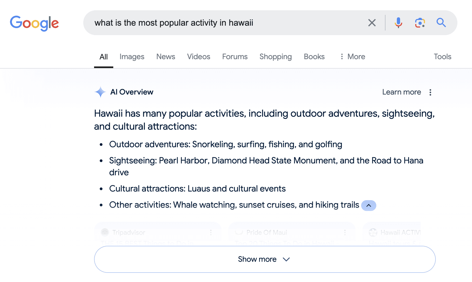Screen dimensions: 472x282
Task: Open Google Lens image search
Action: [419, 23]
